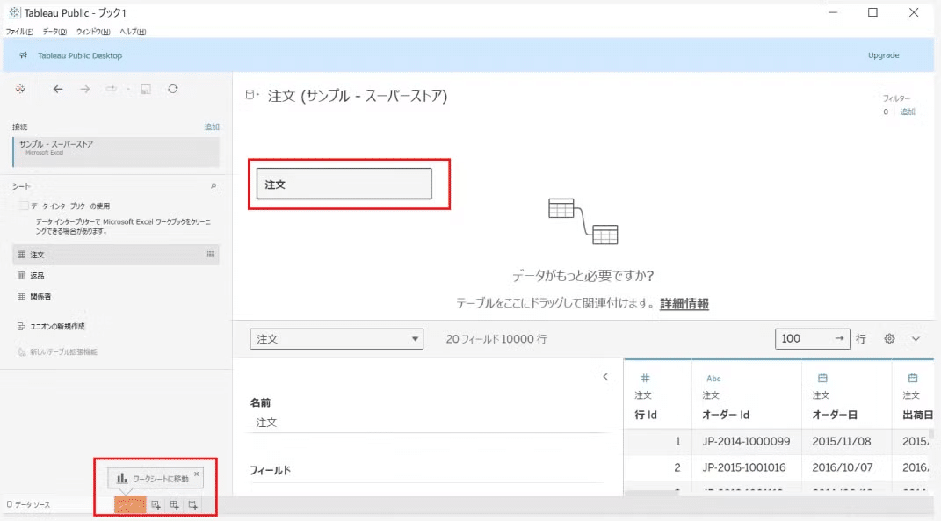Dismiss the ワークシートに移動 tooltip
Viewport: 941px width, 521px height.
(x=197, y=473)
